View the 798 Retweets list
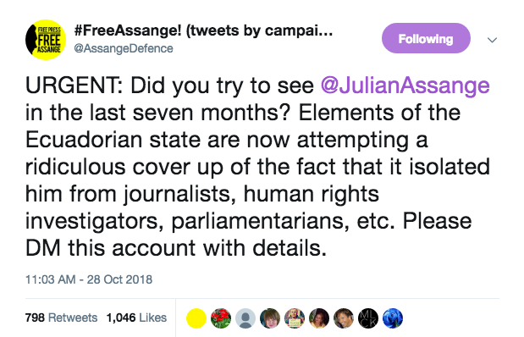This screenshot has width=524, height=337. pos(61,318)
